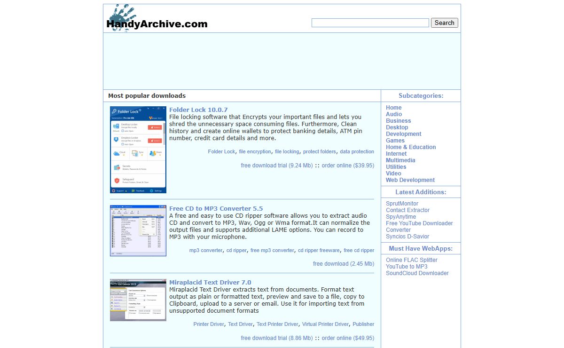Open Free CD to MP3 Converter 5.5 title
The width and height of the screenshot is (564, 348).
pyautogui.click(x=216, y=209)
